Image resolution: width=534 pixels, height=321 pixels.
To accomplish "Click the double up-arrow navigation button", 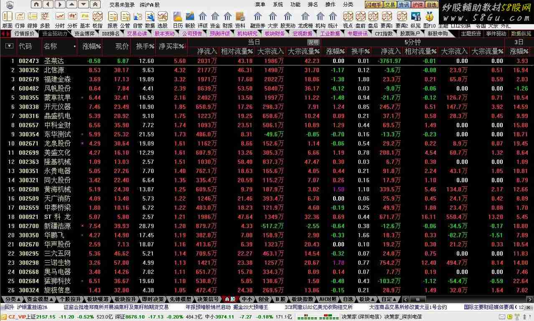I will point(96,5).
